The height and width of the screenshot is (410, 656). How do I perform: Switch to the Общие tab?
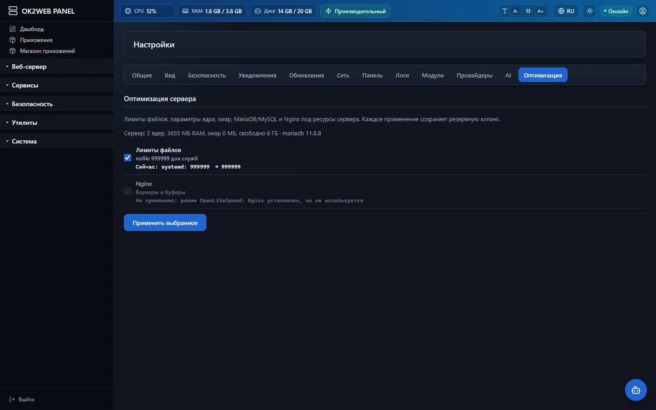point(142,75)
